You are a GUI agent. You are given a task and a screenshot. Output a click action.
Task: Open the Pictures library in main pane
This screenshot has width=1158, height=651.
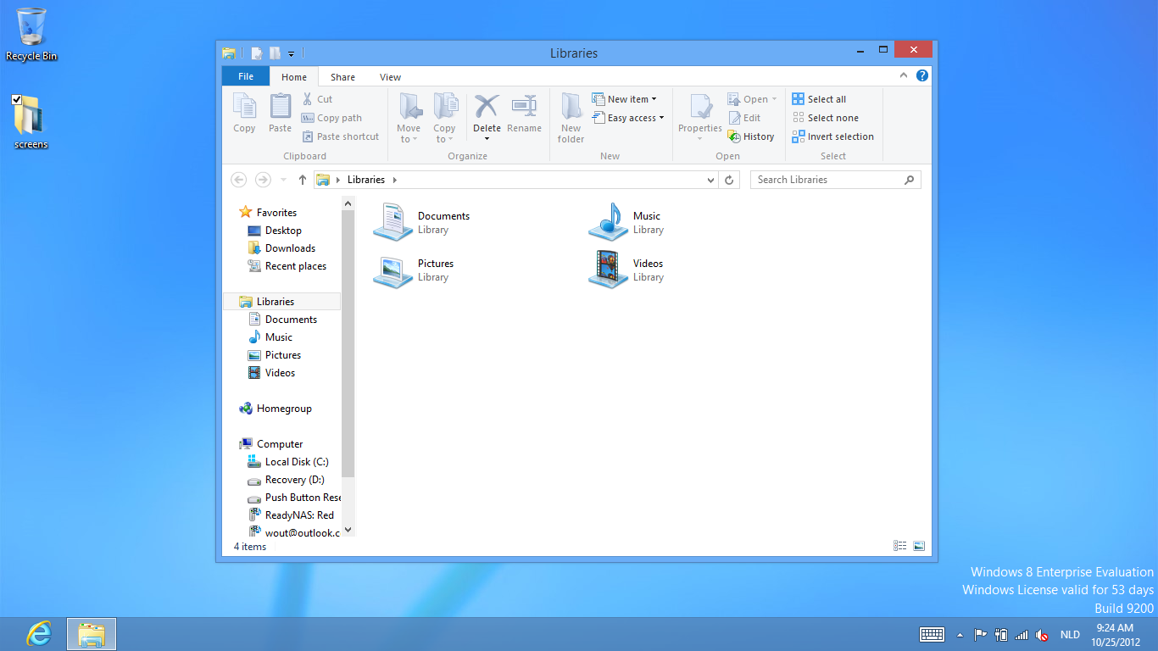392,270
